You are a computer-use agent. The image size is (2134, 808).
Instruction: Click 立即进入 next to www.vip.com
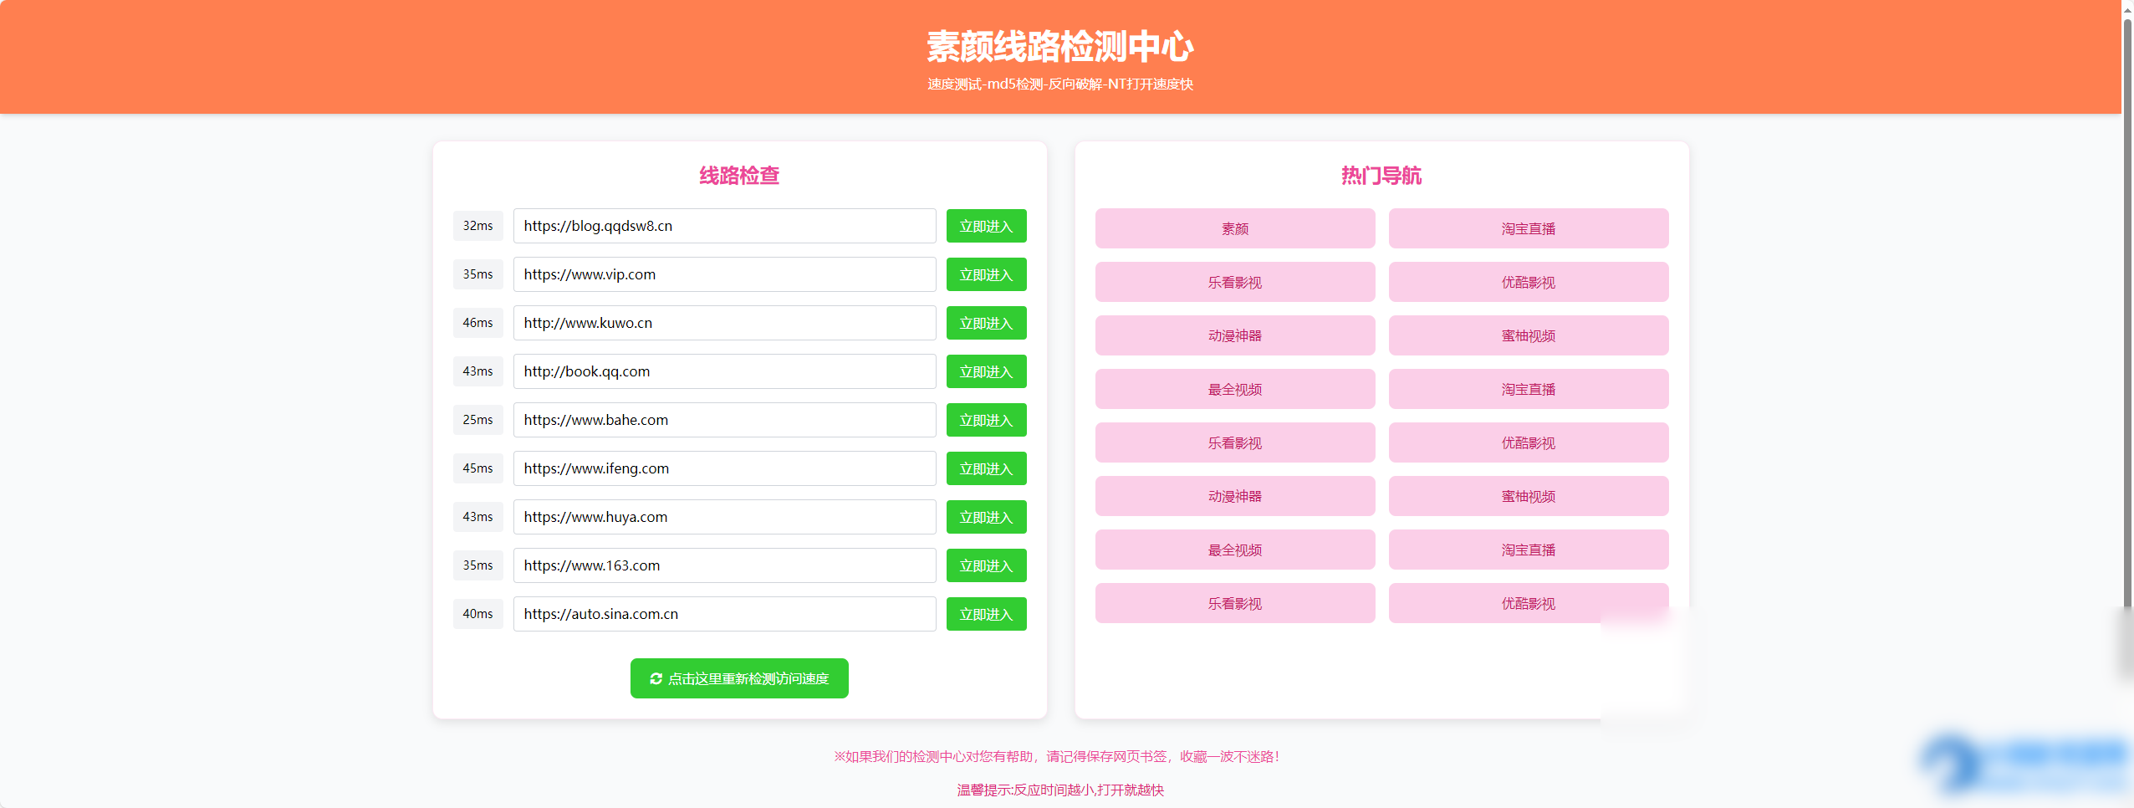coord(986,274)
